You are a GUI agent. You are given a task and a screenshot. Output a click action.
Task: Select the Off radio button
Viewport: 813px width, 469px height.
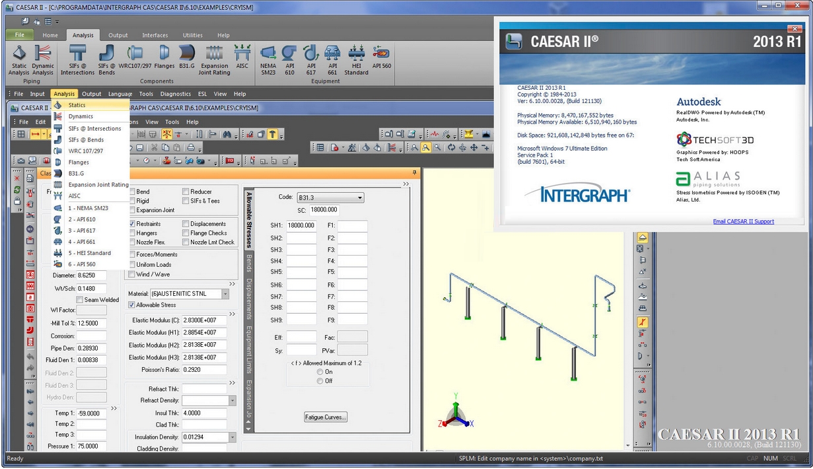pos(320,381)
